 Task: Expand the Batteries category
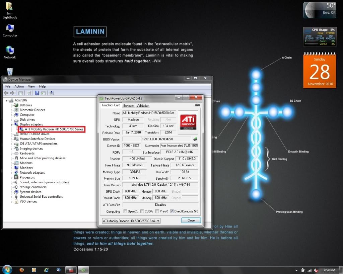tap(12, 105)
